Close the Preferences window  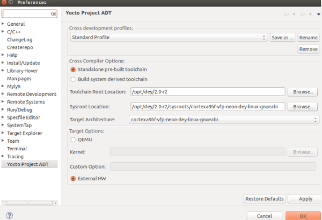[4, 3]
